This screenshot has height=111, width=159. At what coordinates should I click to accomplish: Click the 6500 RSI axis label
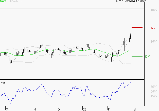tap(154, 87)
